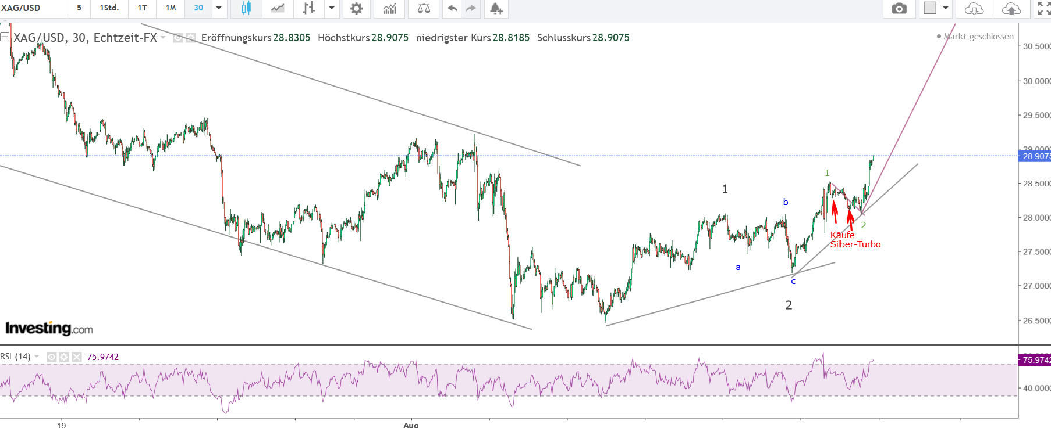Click the Höchstkurs value in the legend
Image resolution: width=1051 pixels, height=428 pixels.
[390, 38]
